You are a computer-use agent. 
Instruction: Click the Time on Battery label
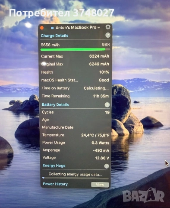56,88
